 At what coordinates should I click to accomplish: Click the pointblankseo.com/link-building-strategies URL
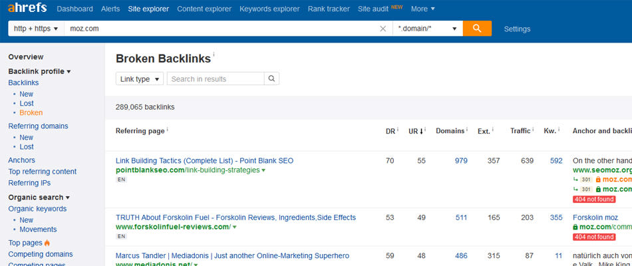point(188,170)
